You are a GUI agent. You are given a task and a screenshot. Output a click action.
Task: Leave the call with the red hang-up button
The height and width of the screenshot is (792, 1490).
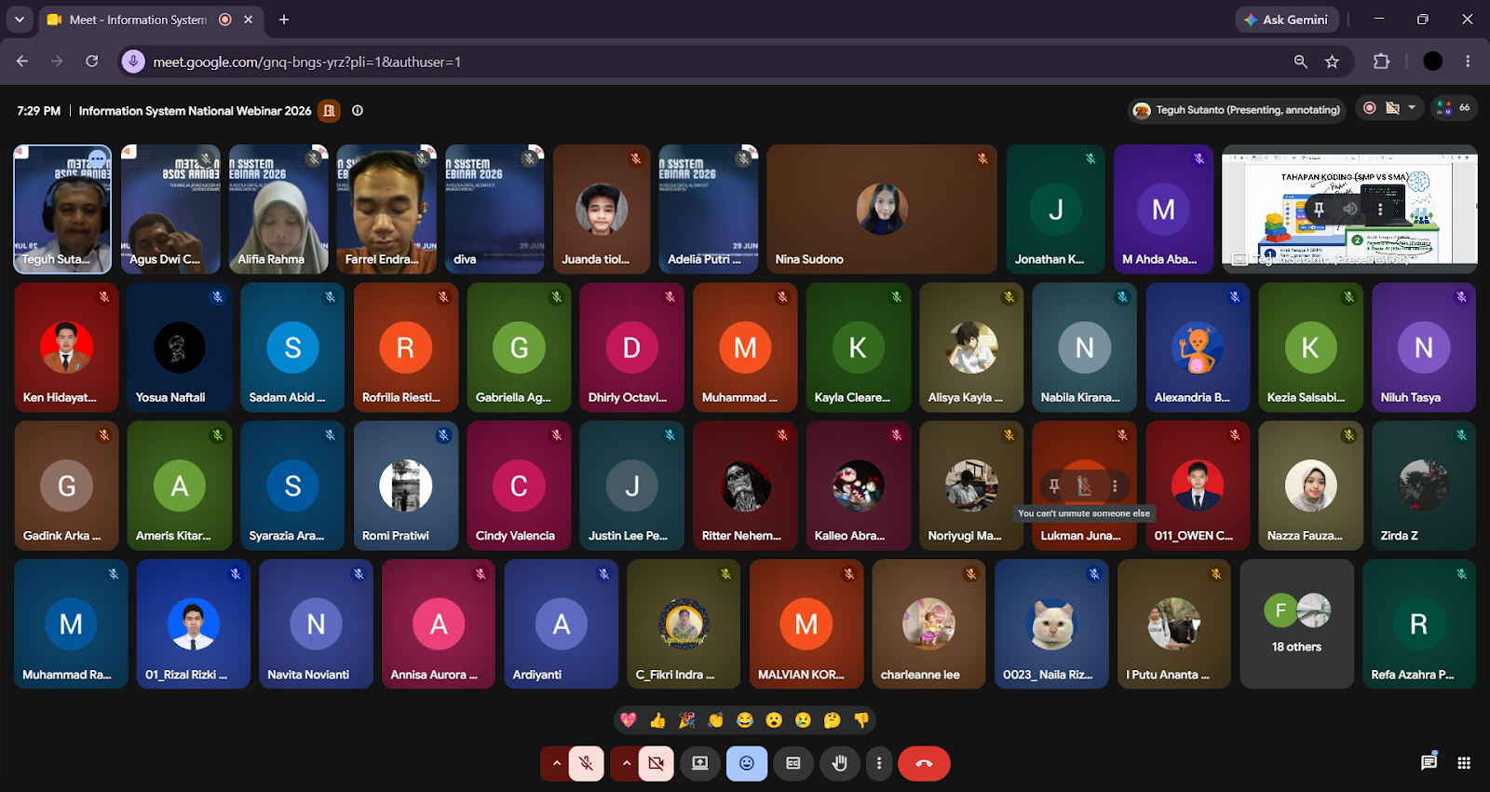(x=924, y=763)
